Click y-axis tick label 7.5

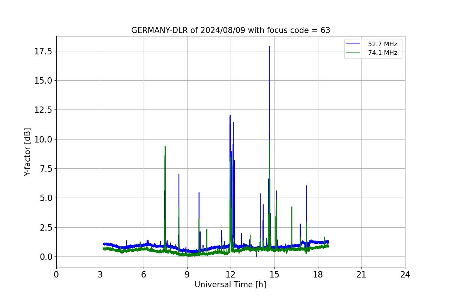point(45,168)
